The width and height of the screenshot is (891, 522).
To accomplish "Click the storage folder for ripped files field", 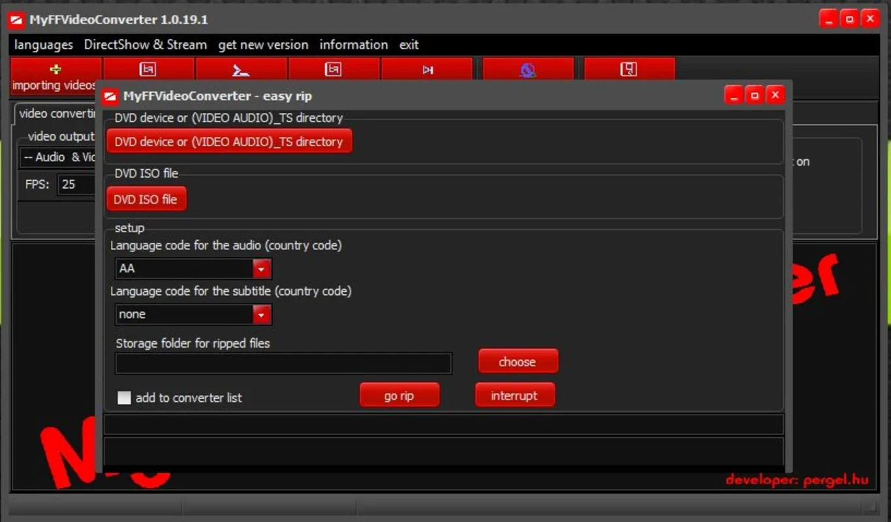I will [x=283, y=363].
